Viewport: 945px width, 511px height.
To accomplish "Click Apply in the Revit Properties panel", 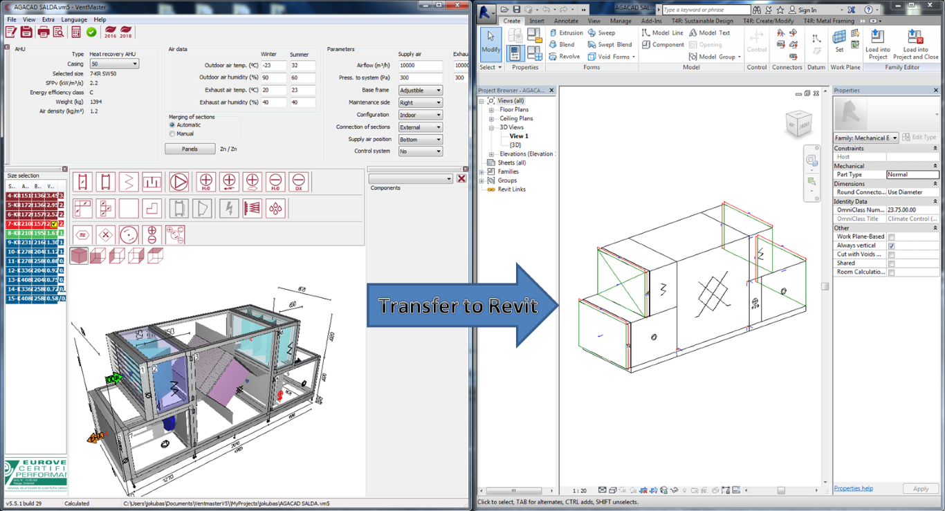I will 921,488.
